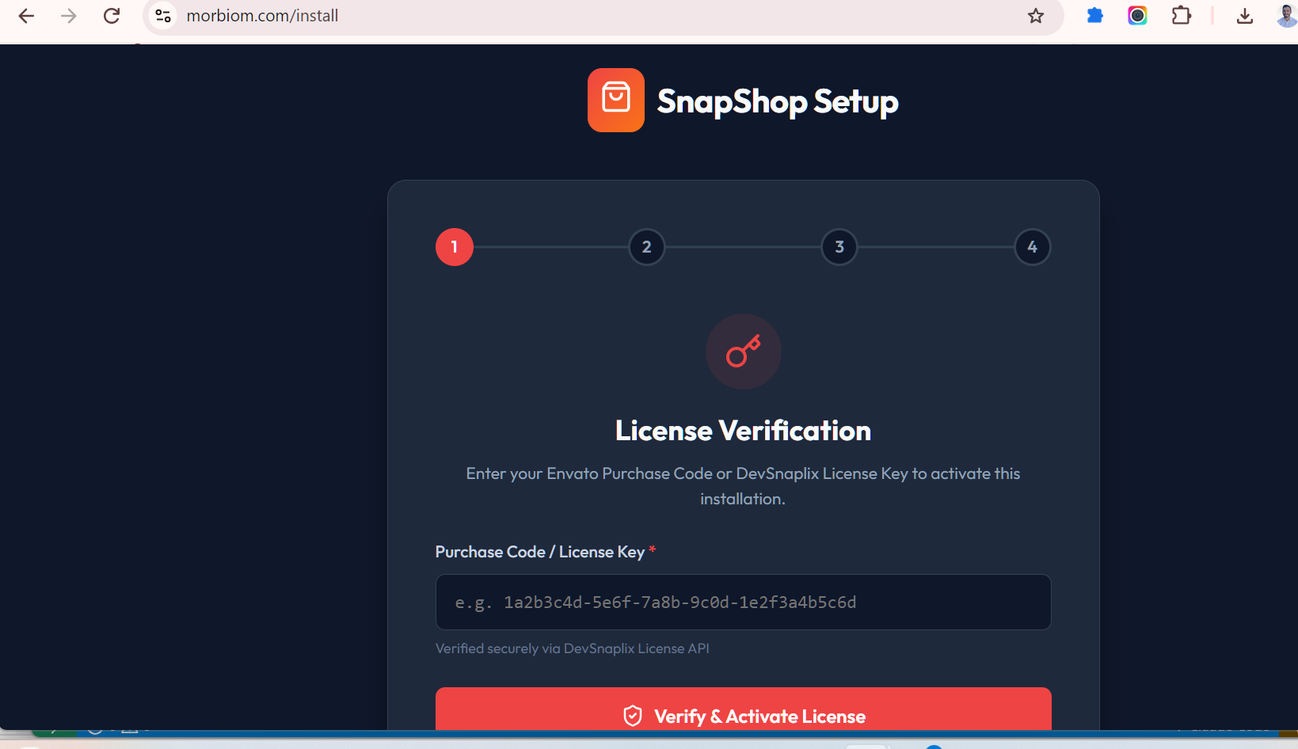
Task: Open browser downloads icon
Action: click(1245, 16)
